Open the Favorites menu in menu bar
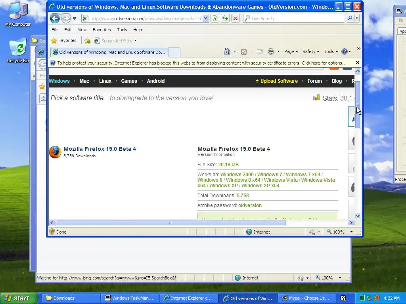The width and height of the screenshot is (406, 304). [x=102, y=30]
